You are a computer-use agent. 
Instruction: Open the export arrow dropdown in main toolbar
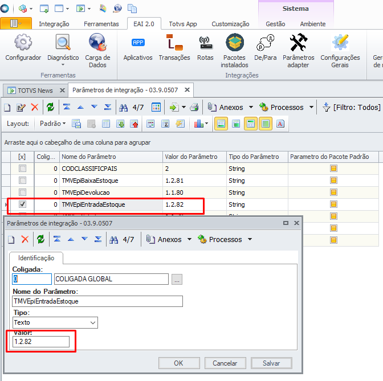184,107
